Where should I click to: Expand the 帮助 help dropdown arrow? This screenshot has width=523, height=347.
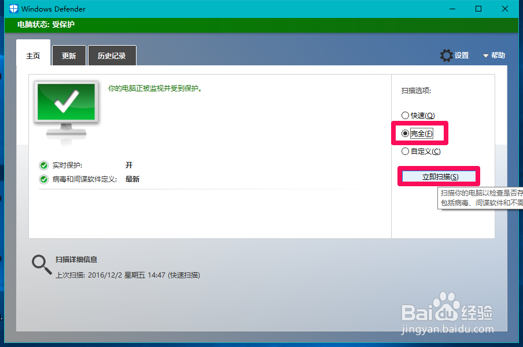(x=485, y=56)
